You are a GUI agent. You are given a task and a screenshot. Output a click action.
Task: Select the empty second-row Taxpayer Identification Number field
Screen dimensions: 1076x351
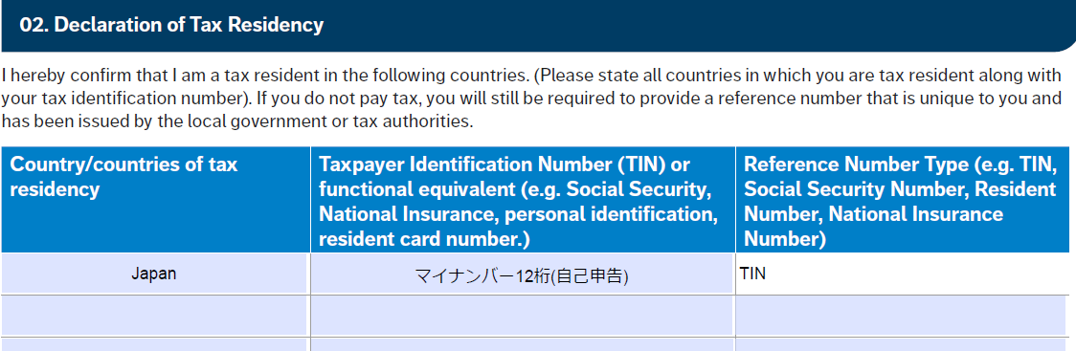pyautogui.click(x=523, y=316)
